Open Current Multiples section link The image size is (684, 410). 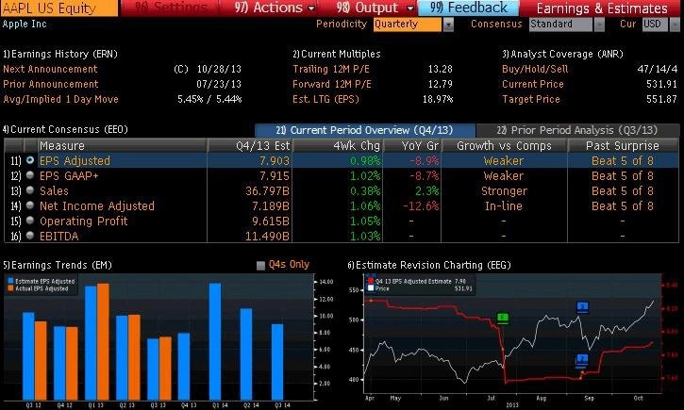point(336,54)
